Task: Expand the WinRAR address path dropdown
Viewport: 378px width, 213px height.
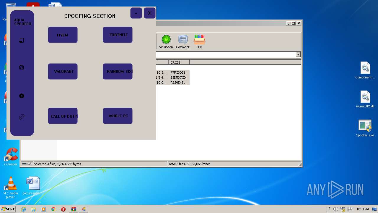Action: 298,54
